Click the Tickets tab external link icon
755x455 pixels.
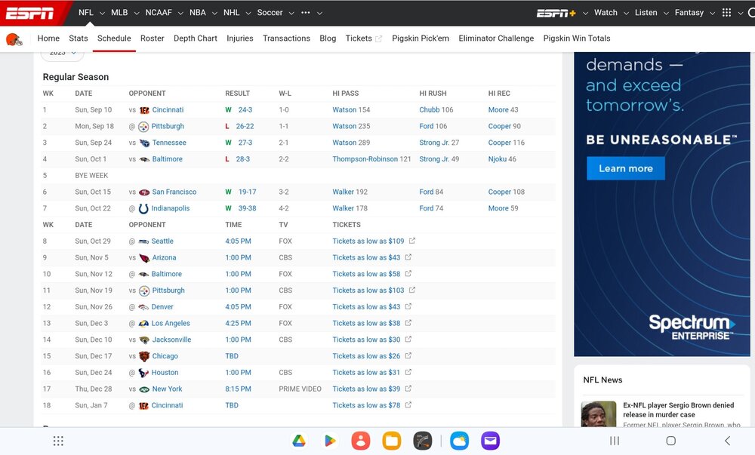click(378, 39)
